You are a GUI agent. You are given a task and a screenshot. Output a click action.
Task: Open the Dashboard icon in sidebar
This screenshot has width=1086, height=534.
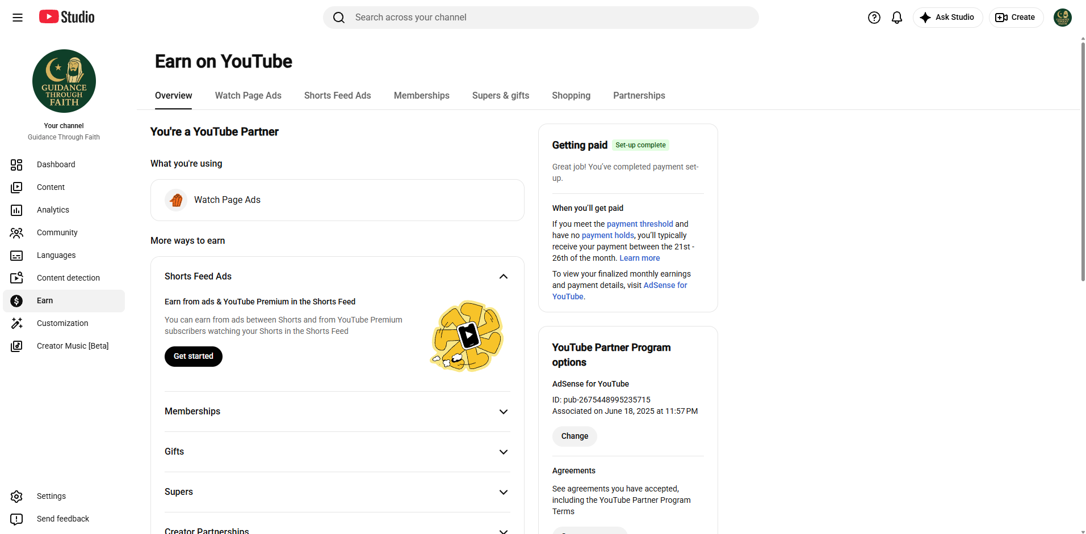pos(16,164)
